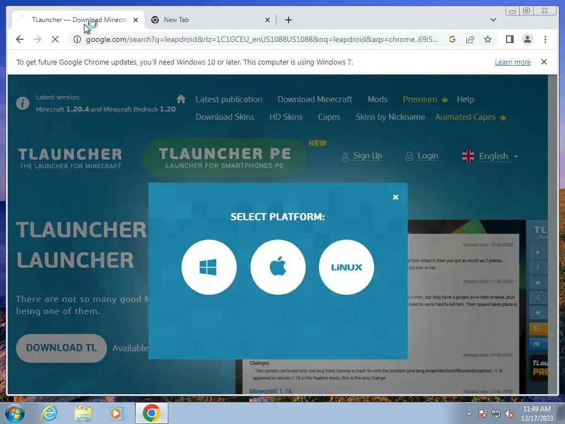Open Latest publication menu item
565x424 pixels.
click(x=229, y=99)
